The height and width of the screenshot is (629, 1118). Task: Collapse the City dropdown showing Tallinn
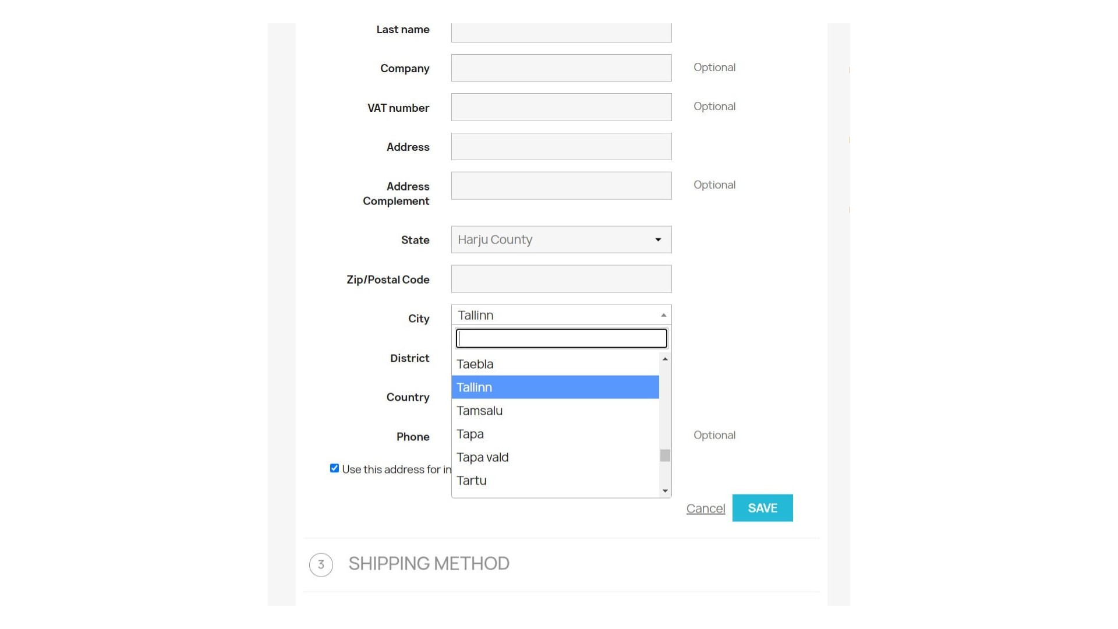coord(561,315)
